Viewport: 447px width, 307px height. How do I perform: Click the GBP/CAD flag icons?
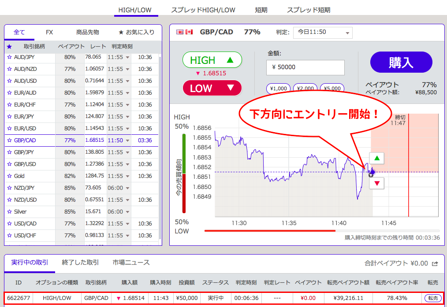click(185, 32)
